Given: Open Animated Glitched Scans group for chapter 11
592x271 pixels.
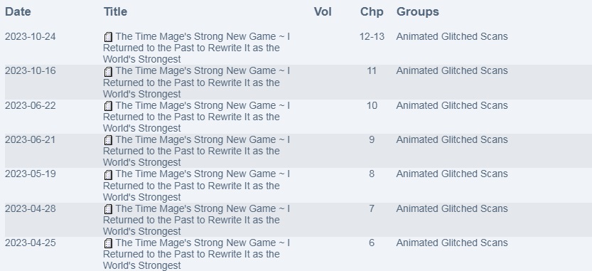Looking at the screenshot, I should click(x=452, y=70).
